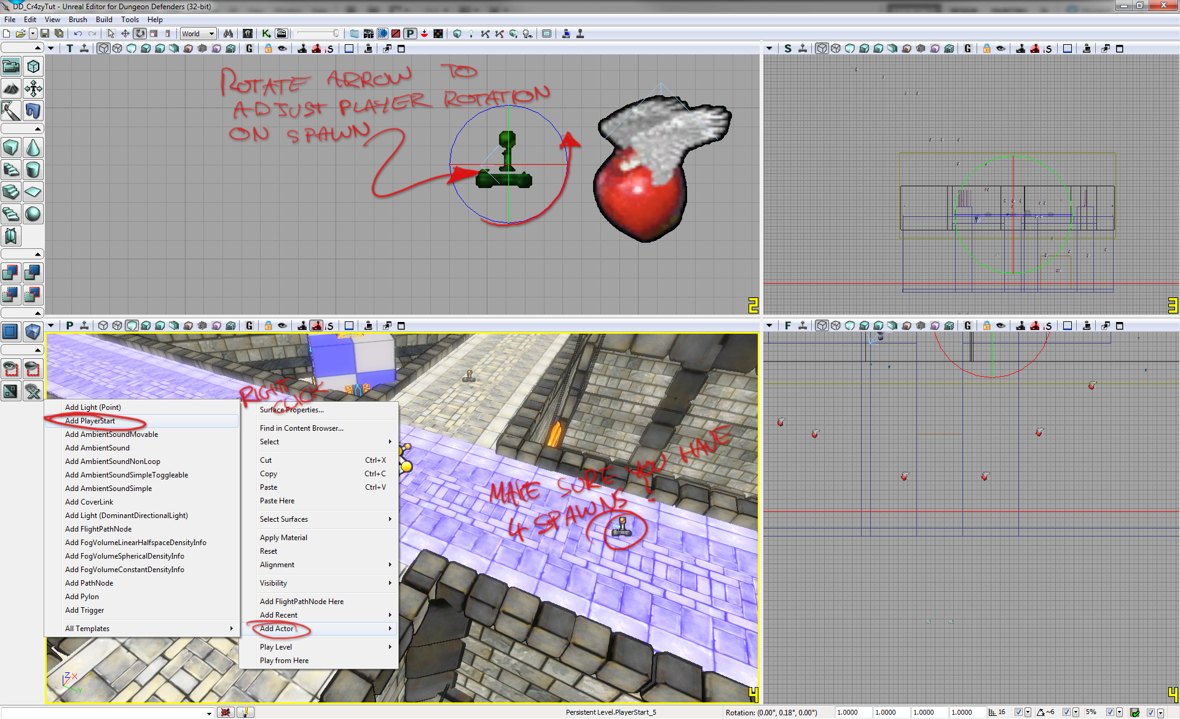Toggle rotation snapping checkbox next to ~6
Image resolution: width=1180 pixels, height=719 pixels.
[x=1066, y=712]
